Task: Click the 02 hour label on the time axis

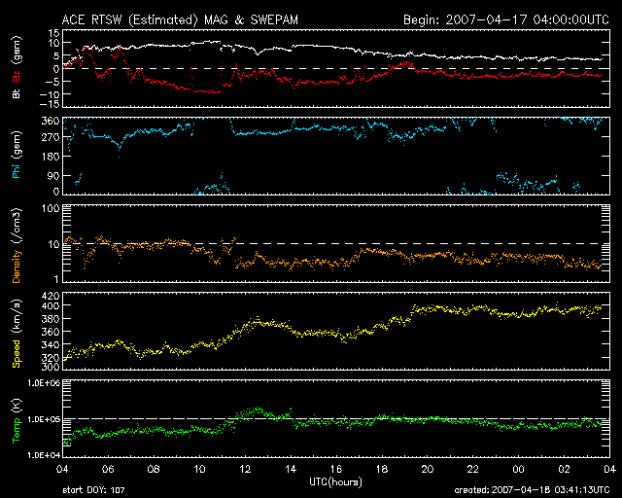Action: point(564,470)
